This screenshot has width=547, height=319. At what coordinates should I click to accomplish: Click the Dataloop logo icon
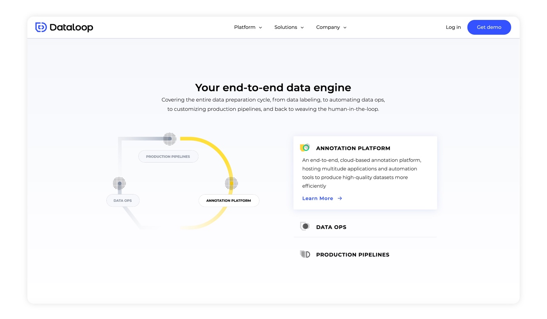pos(41,27)
